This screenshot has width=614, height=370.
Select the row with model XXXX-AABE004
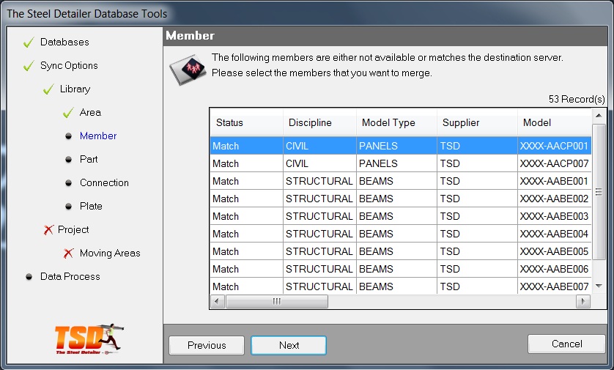[x=401, y=234]
